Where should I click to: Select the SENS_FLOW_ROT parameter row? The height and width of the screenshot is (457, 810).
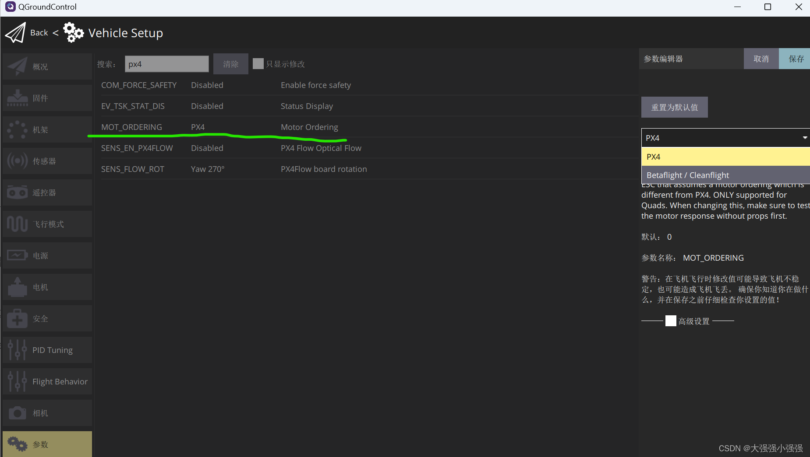point(370,169)
